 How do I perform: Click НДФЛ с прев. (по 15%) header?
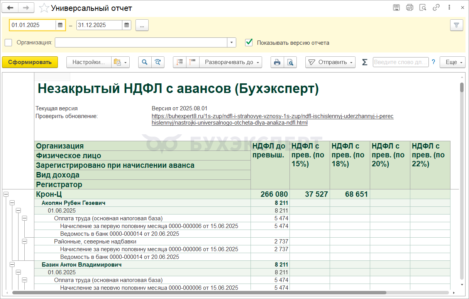[310, 165]
